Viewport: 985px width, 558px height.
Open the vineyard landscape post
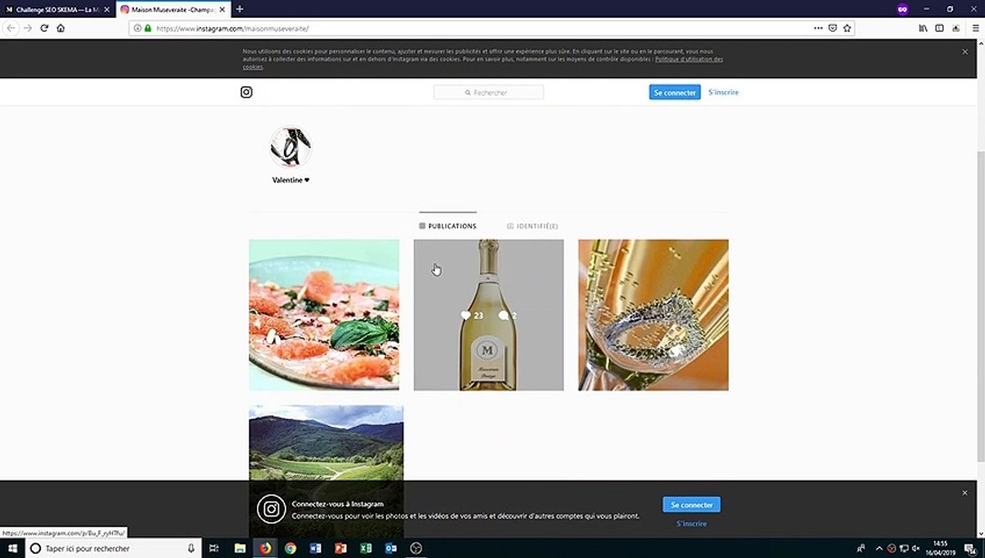(x=326, y=443)
